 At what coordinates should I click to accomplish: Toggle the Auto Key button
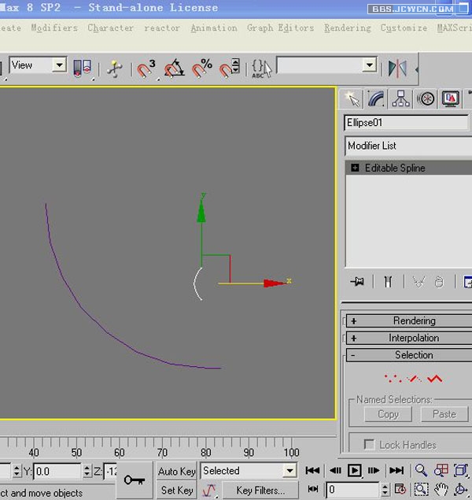[176, 471]
